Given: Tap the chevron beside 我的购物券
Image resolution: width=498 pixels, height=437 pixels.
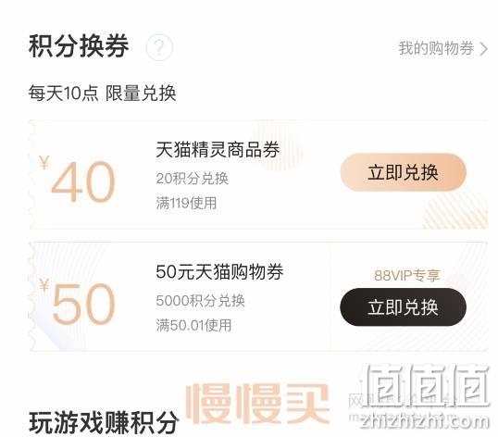Looking at the screenshot, I should coord(484,49).
